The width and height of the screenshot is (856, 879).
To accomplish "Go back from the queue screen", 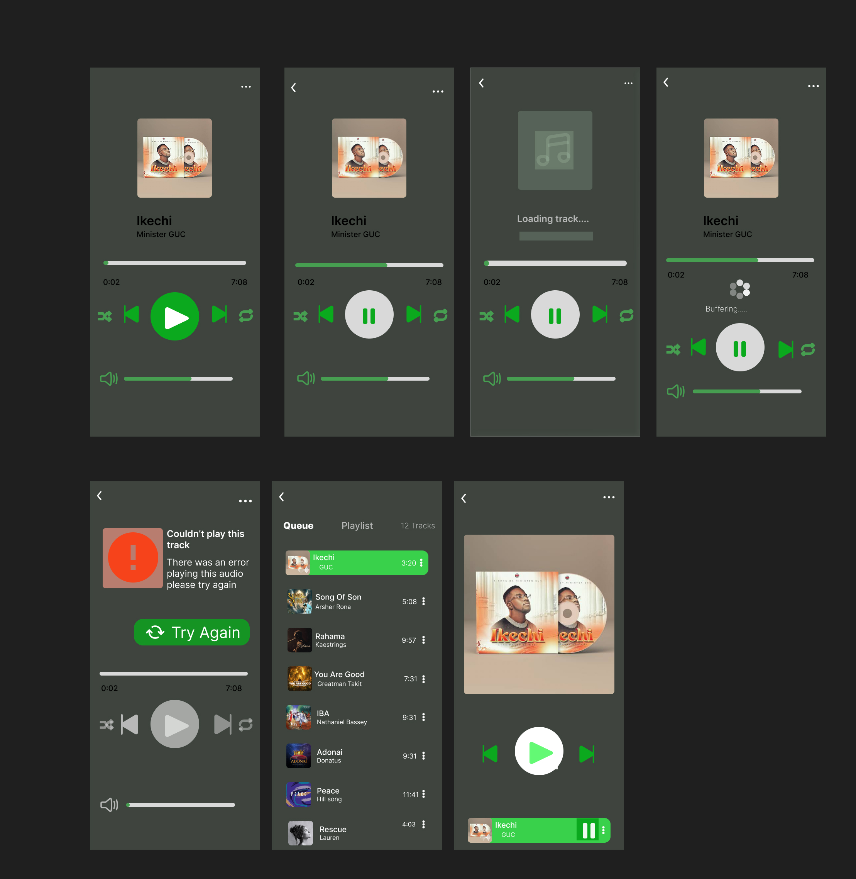I will [x=281, y=497].
